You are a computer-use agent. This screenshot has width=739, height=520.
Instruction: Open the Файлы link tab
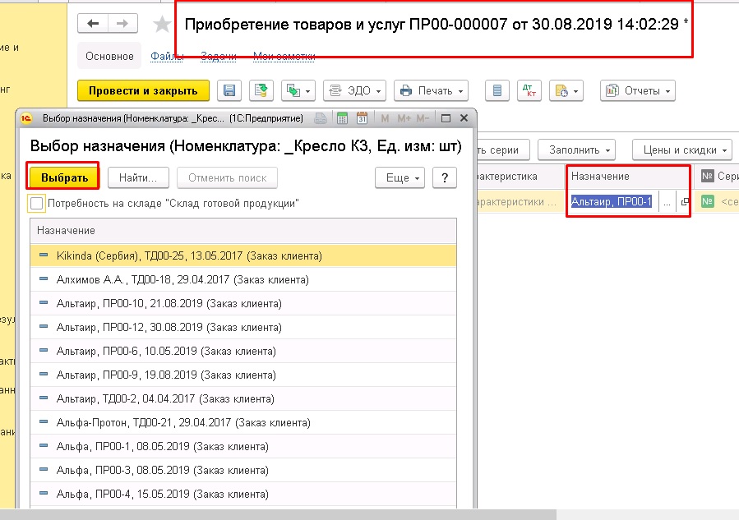167,56
